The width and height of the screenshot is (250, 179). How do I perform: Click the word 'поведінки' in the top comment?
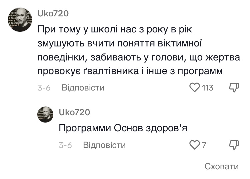click(58, 57)
